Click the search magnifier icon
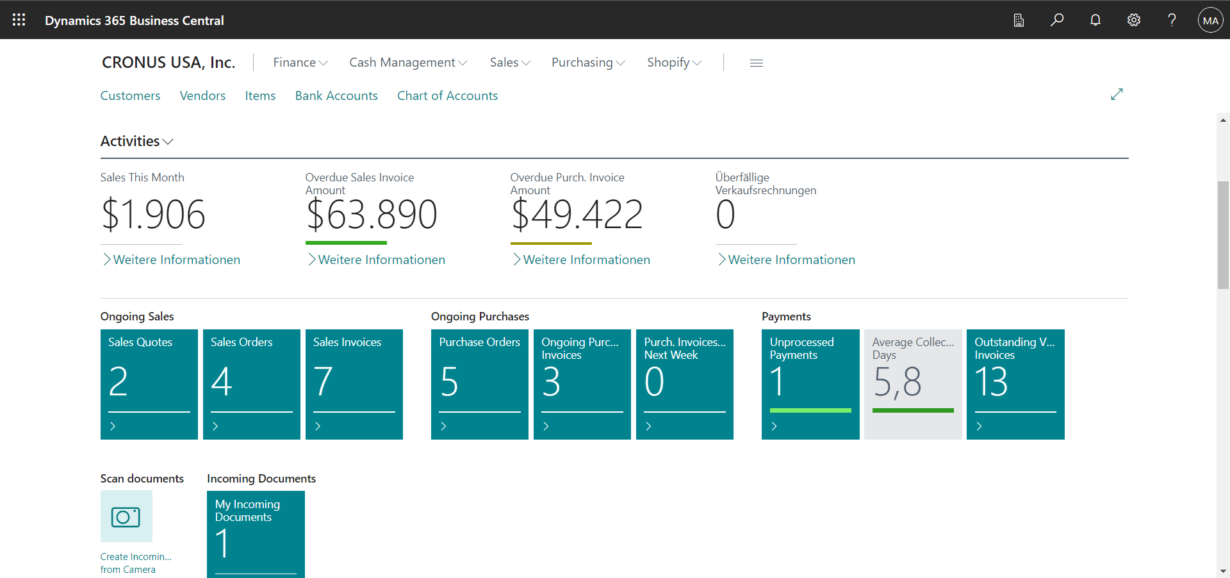1230x578 pixels. coord(1057,20)
